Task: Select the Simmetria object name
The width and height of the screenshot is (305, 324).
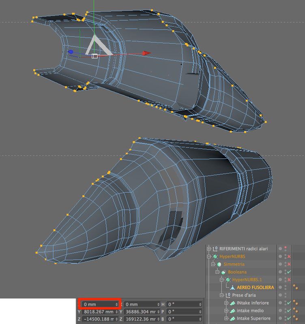Action: [234, 264]
